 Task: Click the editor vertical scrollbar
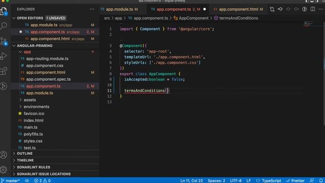(x=324, y=73)
